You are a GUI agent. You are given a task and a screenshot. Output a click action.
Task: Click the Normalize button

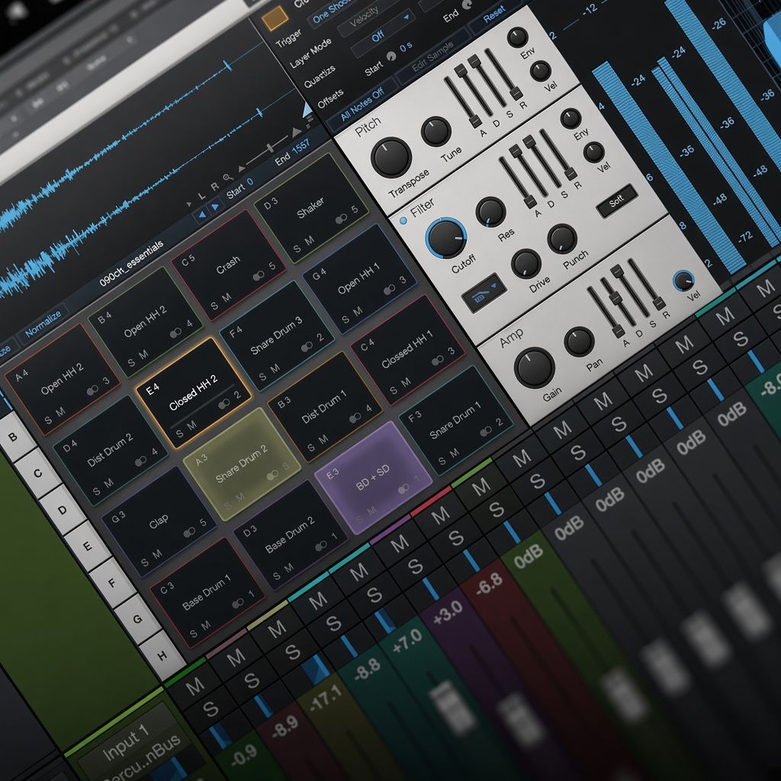43,323
